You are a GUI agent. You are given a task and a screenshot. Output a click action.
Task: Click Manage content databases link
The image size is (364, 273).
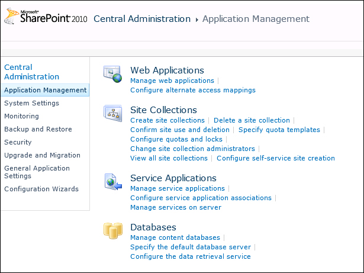pyautogui.click(x=175, y=237)
